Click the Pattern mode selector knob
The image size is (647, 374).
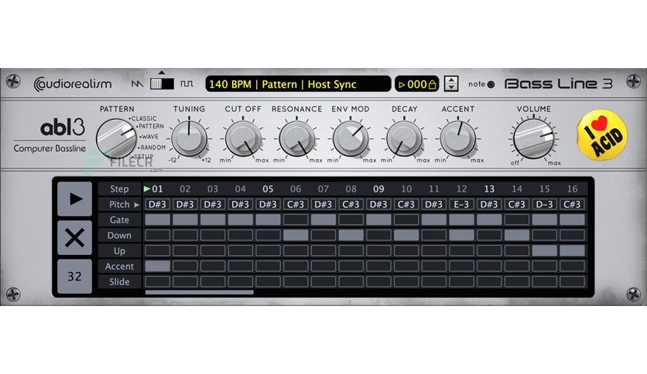click(116, 138)
